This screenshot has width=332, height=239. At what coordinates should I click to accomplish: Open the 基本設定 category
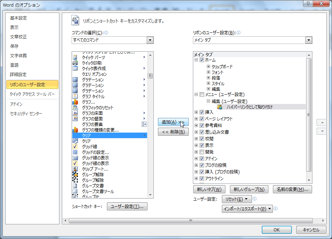(x=19, y=18)
